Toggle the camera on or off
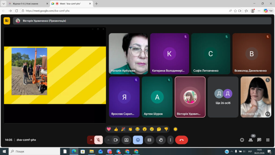Image resolution: width=275 pixels, height=155 pixels. pyautogui.click(x=116, y=140)
